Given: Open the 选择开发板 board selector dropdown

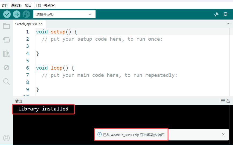Looking at the screenshot, I should (x=64, y=14).
